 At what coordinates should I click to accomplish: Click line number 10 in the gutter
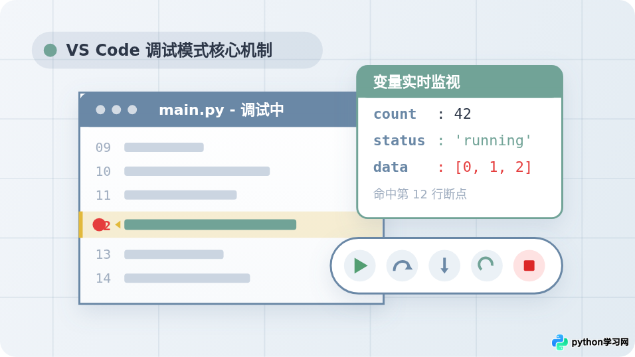click(103, 171)
